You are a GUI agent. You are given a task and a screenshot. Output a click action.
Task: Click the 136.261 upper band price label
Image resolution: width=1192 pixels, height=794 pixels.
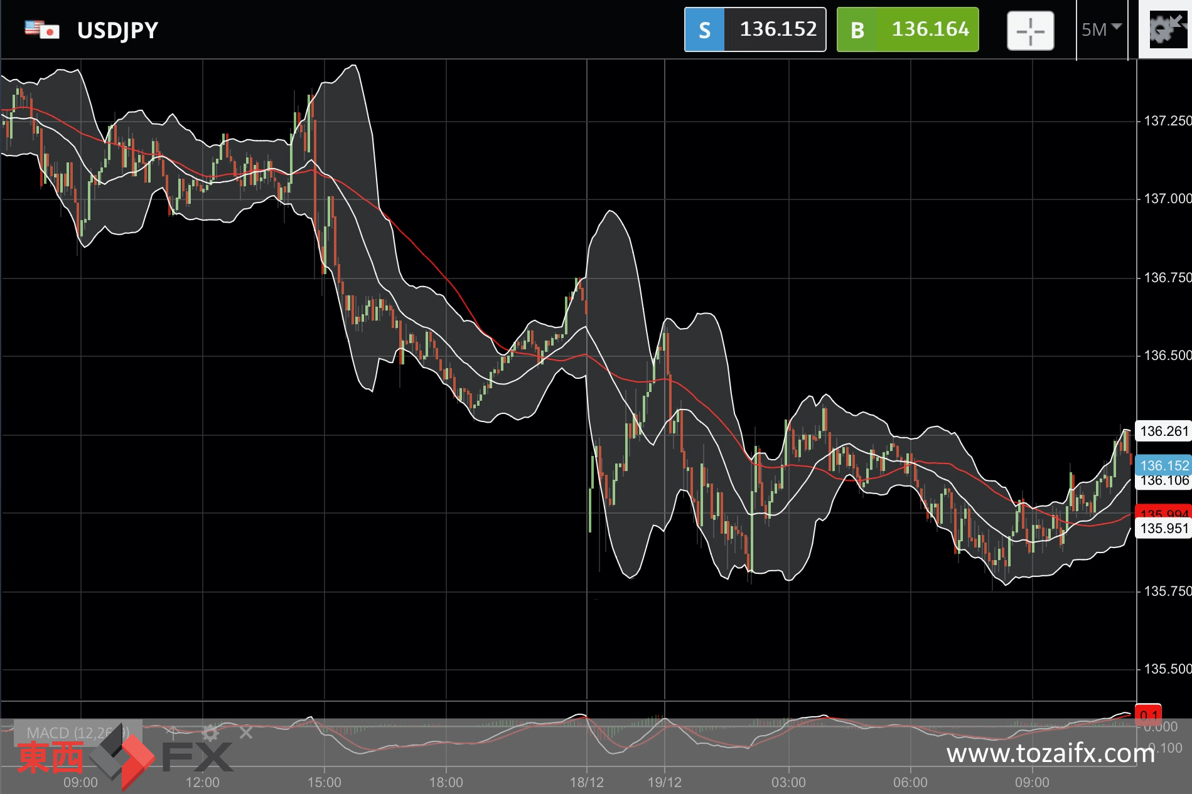[1164, 431]
